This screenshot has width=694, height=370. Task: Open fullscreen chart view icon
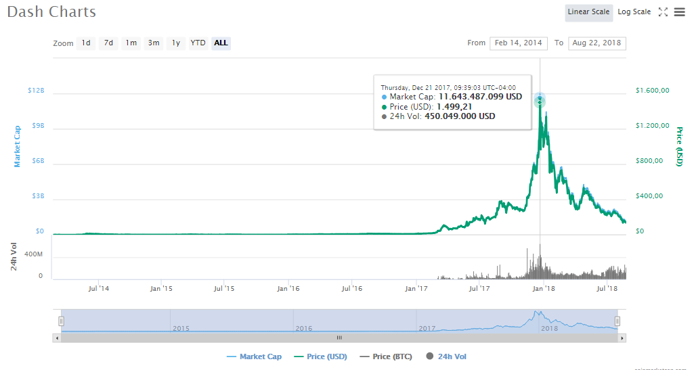[663, 12]
